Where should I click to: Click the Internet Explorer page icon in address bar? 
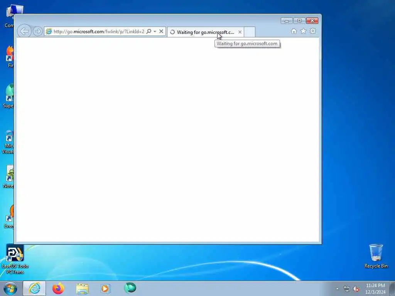[49, 32]
